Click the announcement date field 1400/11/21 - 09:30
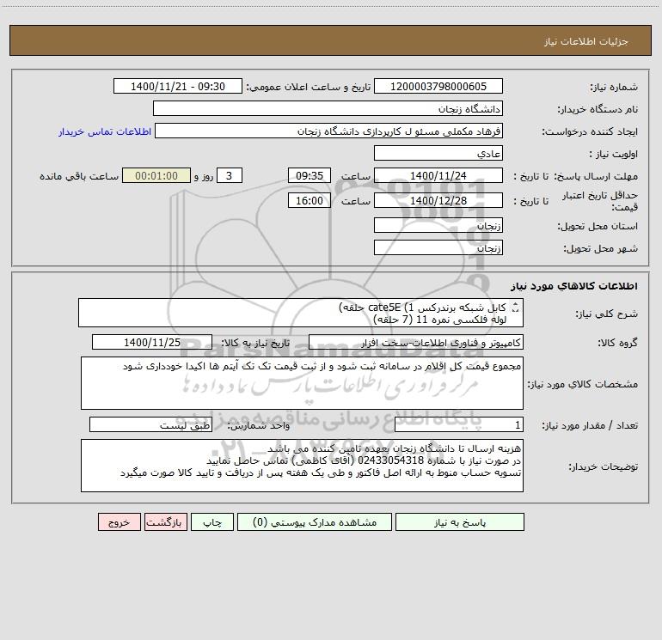 tap(178, 86)
